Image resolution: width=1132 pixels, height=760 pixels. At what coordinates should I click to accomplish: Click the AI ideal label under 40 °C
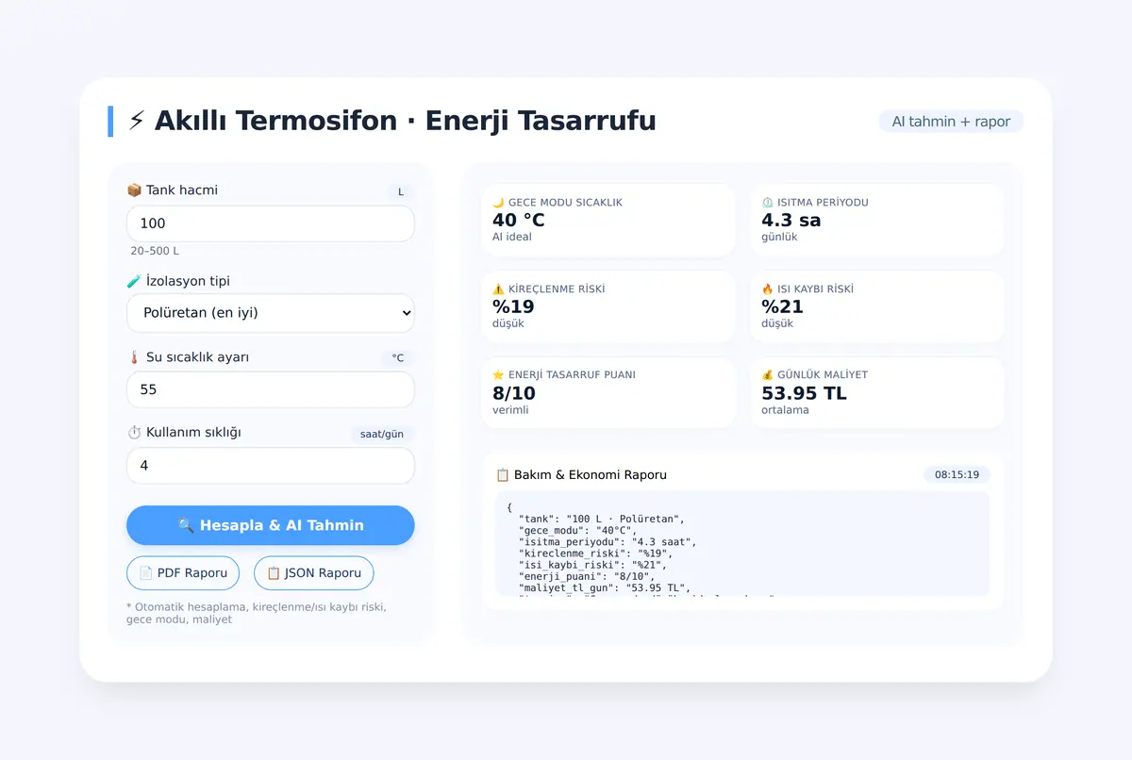(512, 238)
